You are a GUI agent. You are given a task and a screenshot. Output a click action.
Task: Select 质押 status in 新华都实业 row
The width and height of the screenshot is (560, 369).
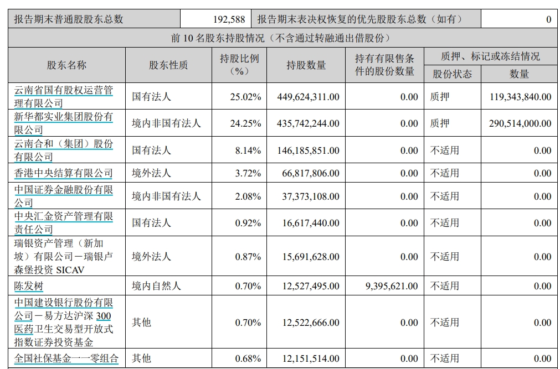440,123
